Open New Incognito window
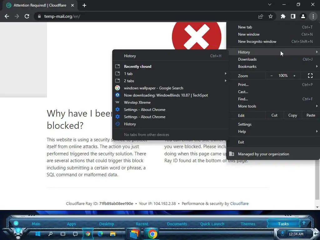 (273, 42)
